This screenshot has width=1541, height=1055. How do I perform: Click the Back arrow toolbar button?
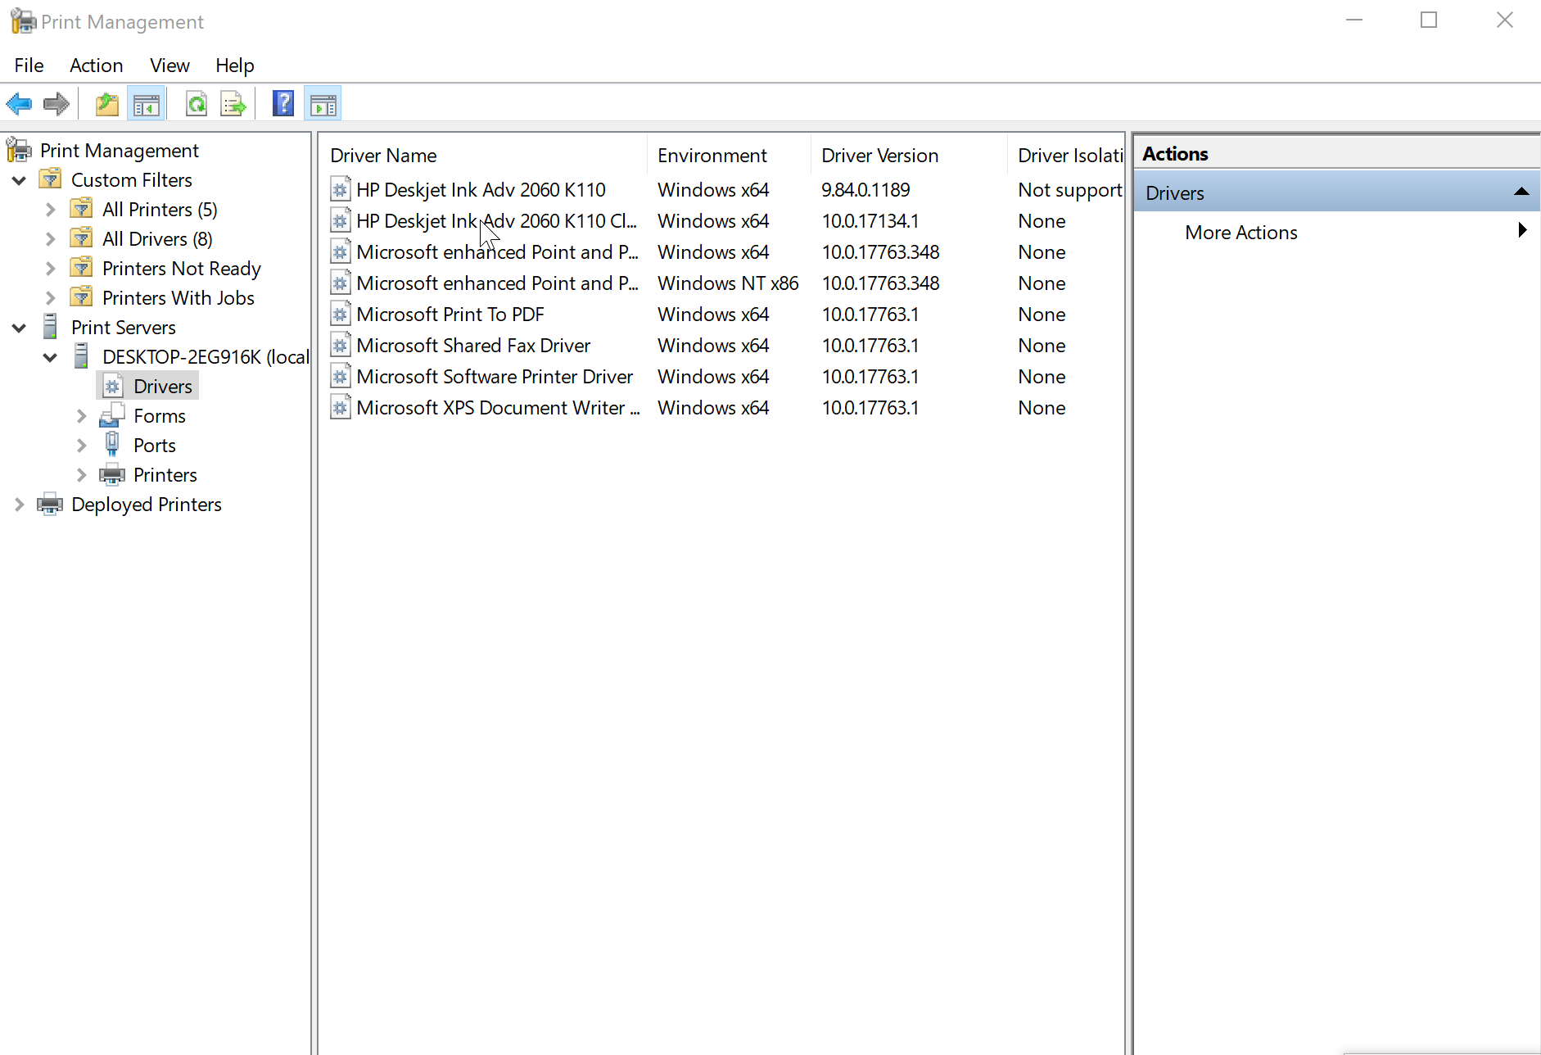click(20, 104)
